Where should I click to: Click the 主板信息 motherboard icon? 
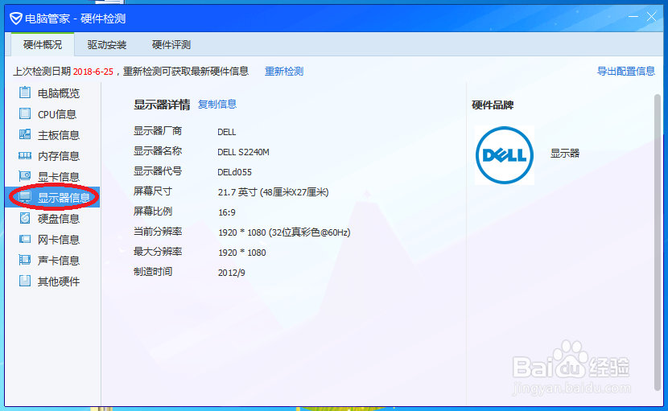(25, 134)
